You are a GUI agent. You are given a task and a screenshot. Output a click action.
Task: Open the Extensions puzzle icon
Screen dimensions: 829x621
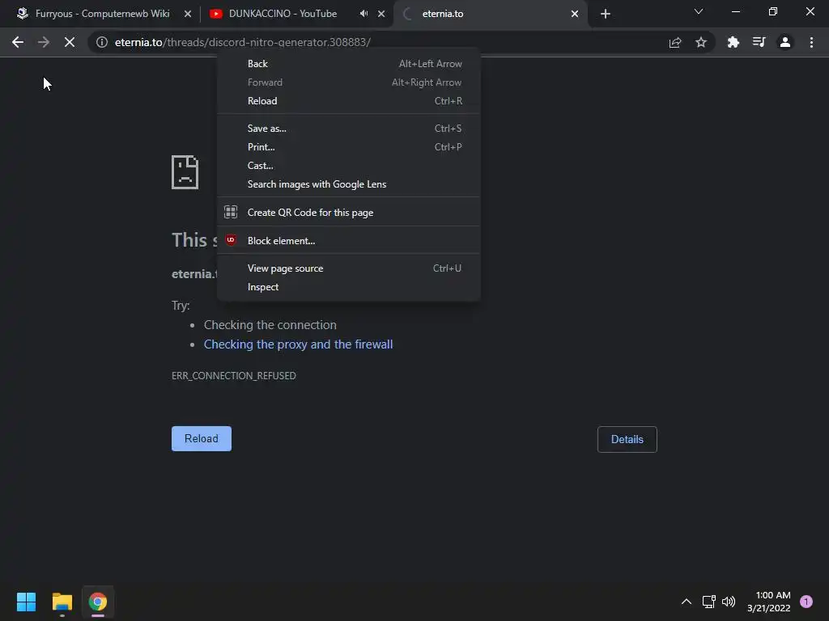tap(733, 42)
